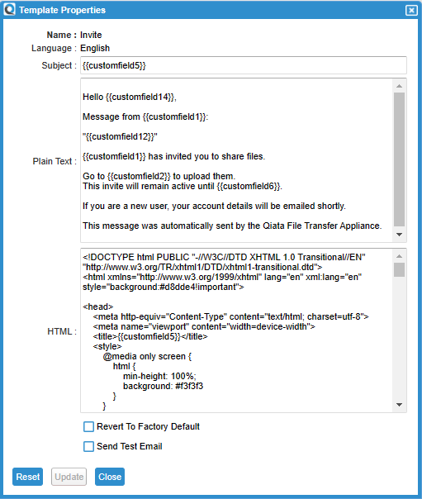Click the meta name viewport line
The image size is (422, 499).
204,326
